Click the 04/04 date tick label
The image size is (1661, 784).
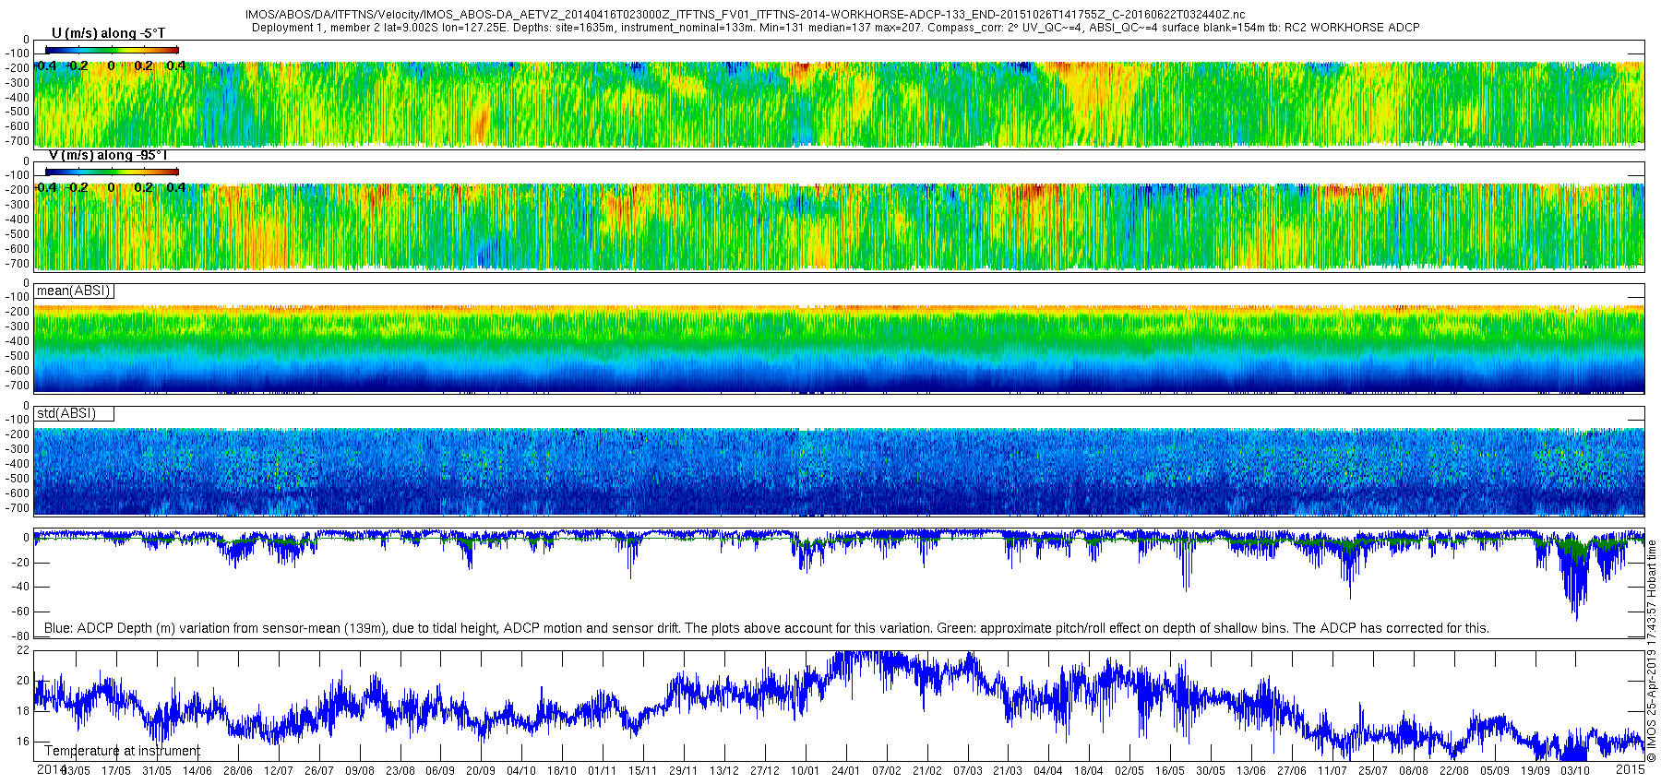[x=1048, y=771]
